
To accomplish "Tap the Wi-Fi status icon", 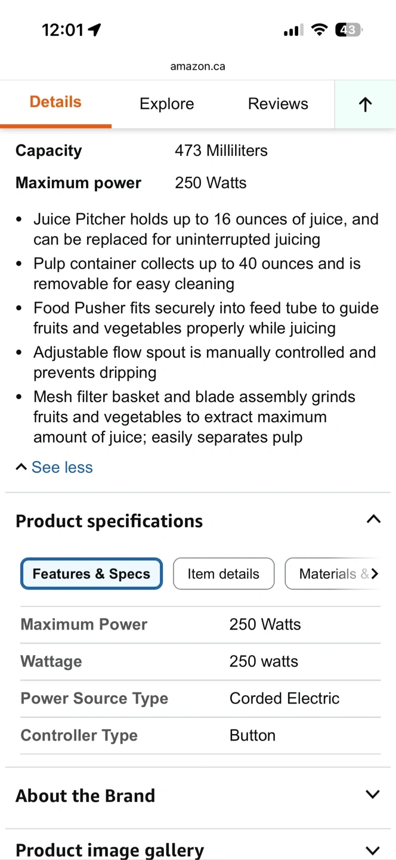I will click(320, 30).
